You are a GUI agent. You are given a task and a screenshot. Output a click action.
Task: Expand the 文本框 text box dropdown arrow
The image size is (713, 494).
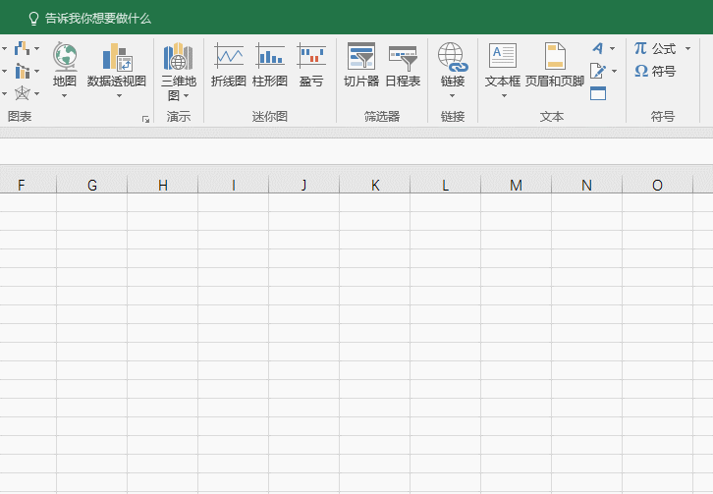pyautogui.click(x=503, y=96)
